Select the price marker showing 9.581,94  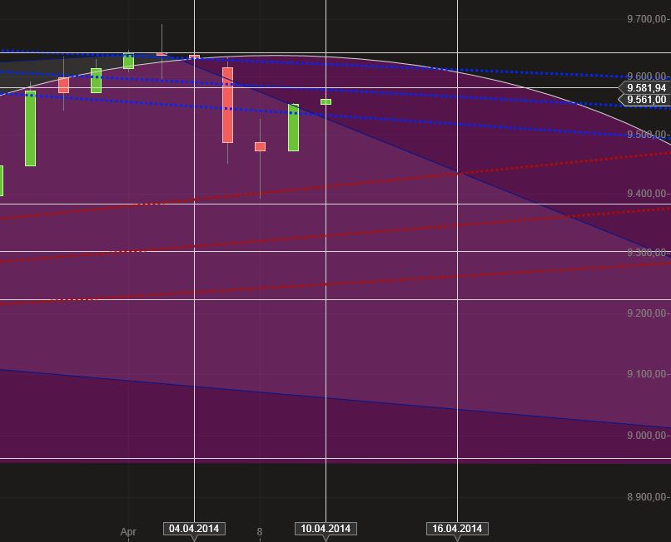(x=645, y=86)
